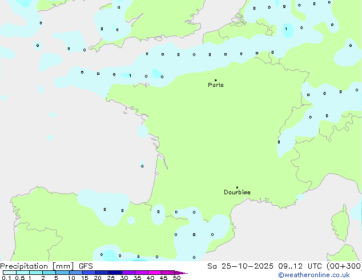Click the legend label '50'
The height and width of the screenshot is (280, 362).
click(x=177, y=278)
